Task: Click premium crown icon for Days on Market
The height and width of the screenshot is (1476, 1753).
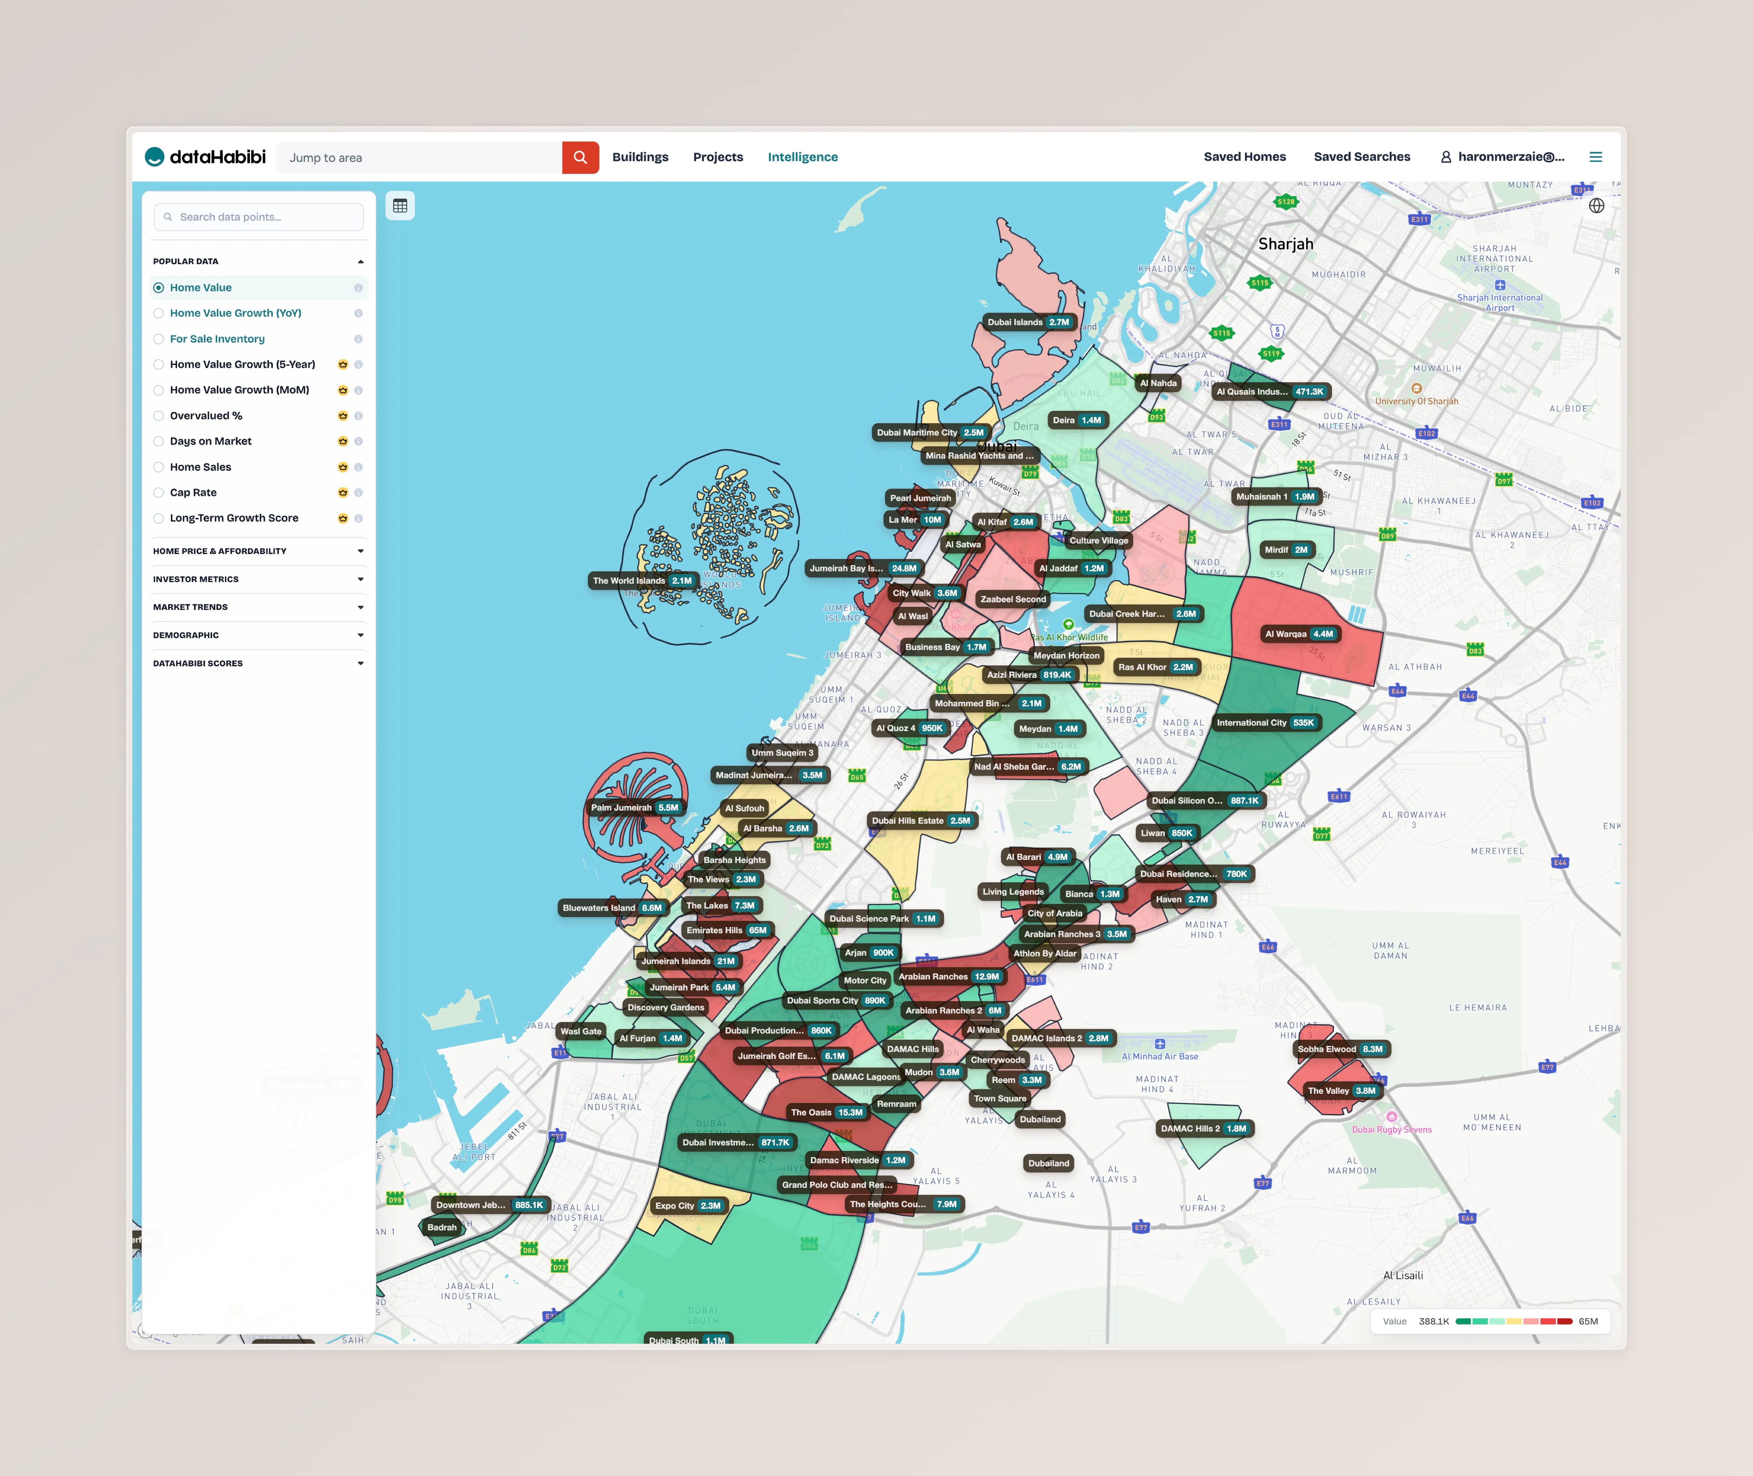Action: tap(342, 442)
